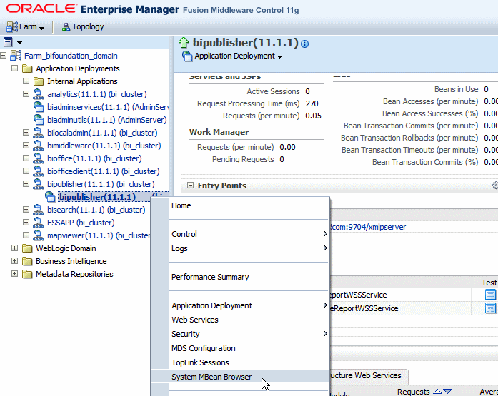
Task: Select bipublisher(11.1.1) (bi_cluster) parent node
Action: click(x=101, y=184)
